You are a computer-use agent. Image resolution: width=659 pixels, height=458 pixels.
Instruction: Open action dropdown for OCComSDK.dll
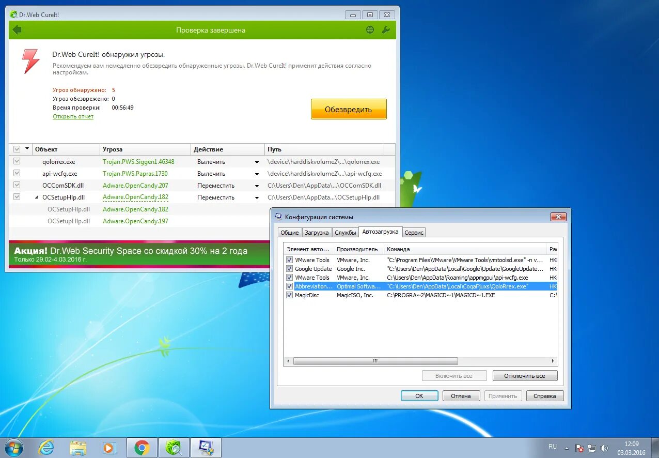[257, 186]
